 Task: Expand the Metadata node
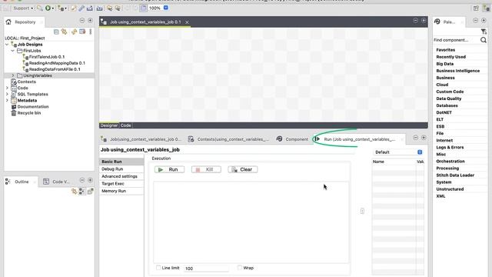coord(7,101)
